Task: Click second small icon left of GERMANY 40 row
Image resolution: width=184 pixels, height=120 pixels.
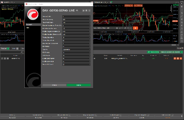Action: (x=5, y=58)
